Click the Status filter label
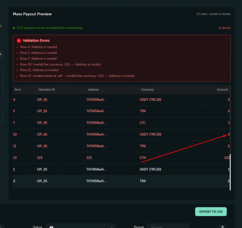Image resolution: width=242 pixels, height=228 pixels. click(37, 227)
